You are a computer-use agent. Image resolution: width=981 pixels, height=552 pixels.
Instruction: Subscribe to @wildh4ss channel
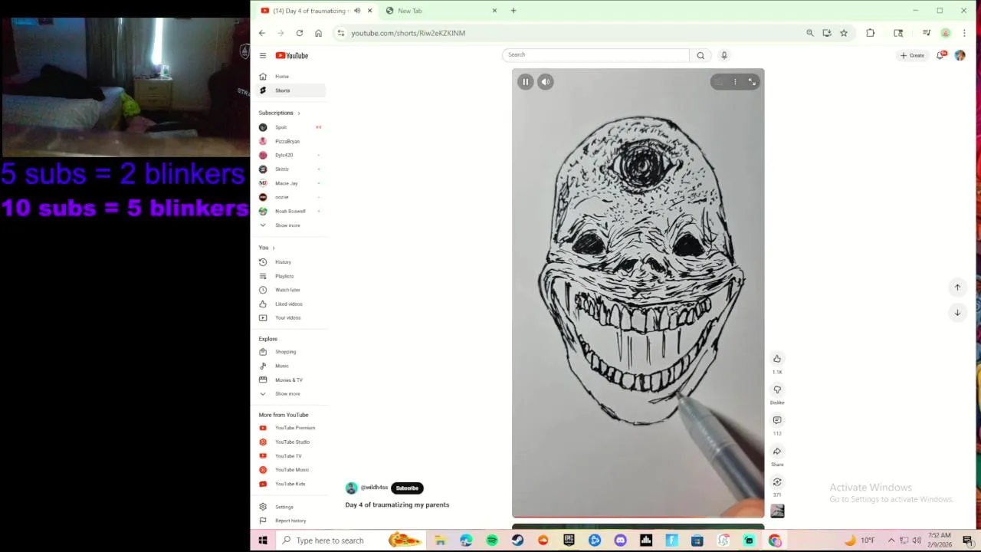point(407,488)
